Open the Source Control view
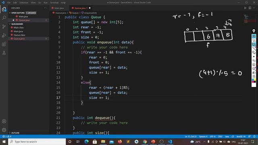This screenshot has height=145, width=258. 4,27
